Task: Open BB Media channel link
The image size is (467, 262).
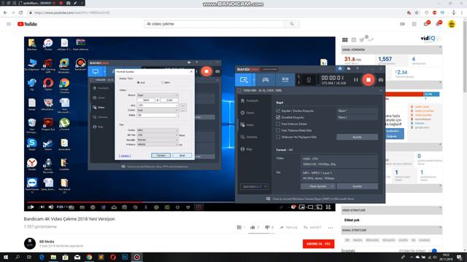Action: 47,242
